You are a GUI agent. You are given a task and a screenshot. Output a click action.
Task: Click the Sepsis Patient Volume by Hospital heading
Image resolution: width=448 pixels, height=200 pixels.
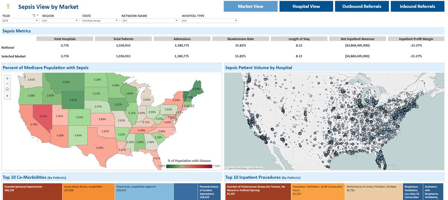[259, 68]
